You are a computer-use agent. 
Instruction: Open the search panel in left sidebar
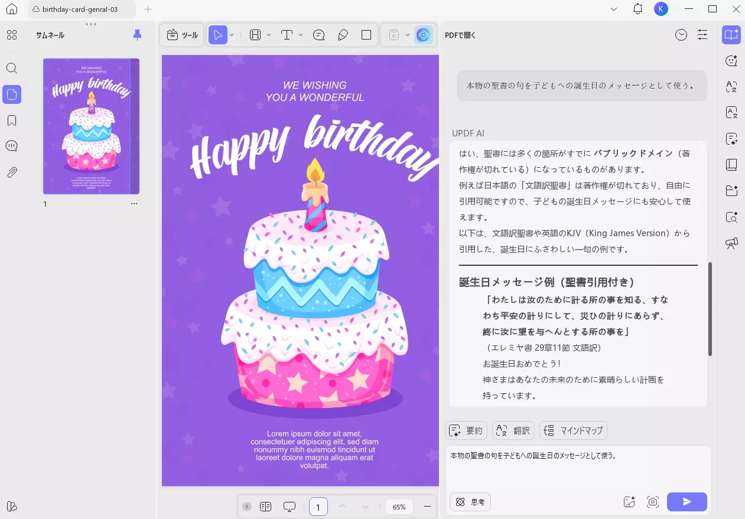[11, 68]
